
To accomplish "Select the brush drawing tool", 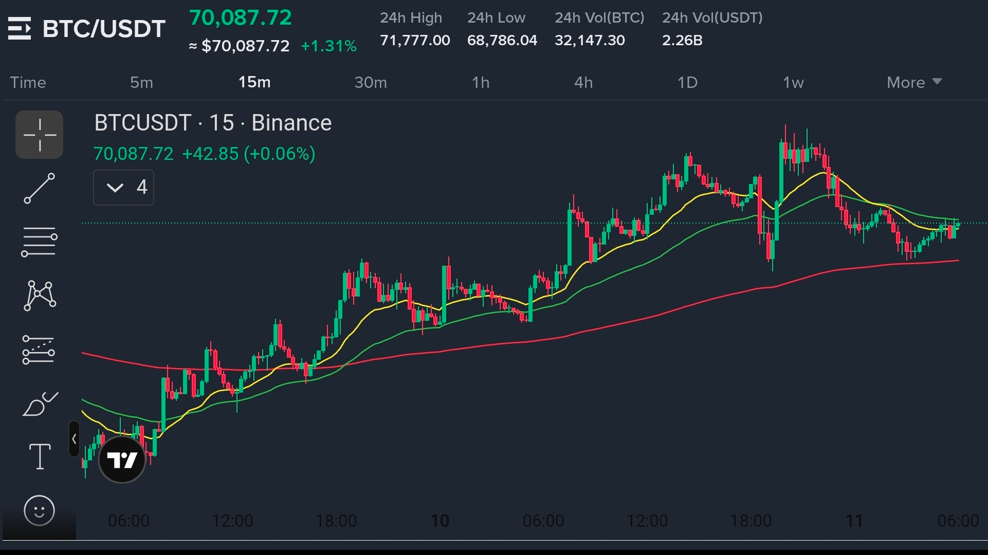I will [x=40, y=404].
